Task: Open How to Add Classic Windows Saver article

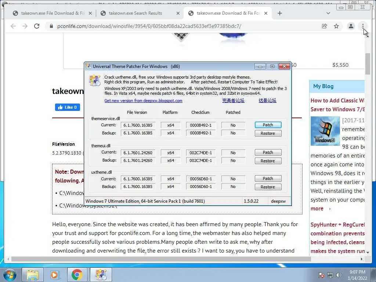Action: (x=338, y=105)
